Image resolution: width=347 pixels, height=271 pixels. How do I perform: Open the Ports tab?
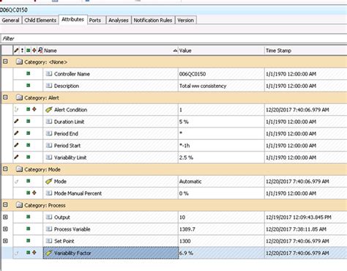tap(95, 21)
